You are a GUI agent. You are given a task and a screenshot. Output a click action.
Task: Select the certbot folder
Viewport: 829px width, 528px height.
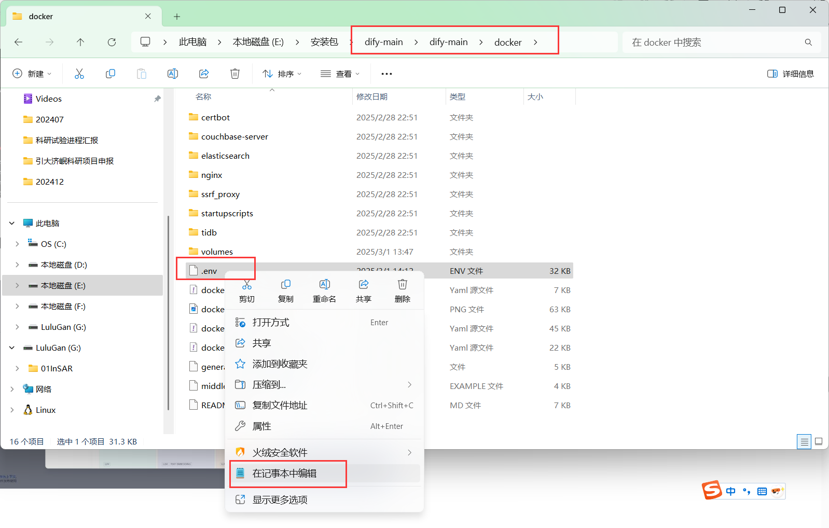[215, 118]
